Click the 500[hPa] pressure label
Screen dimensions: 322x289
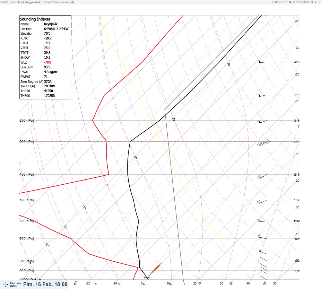click(27, 200)
